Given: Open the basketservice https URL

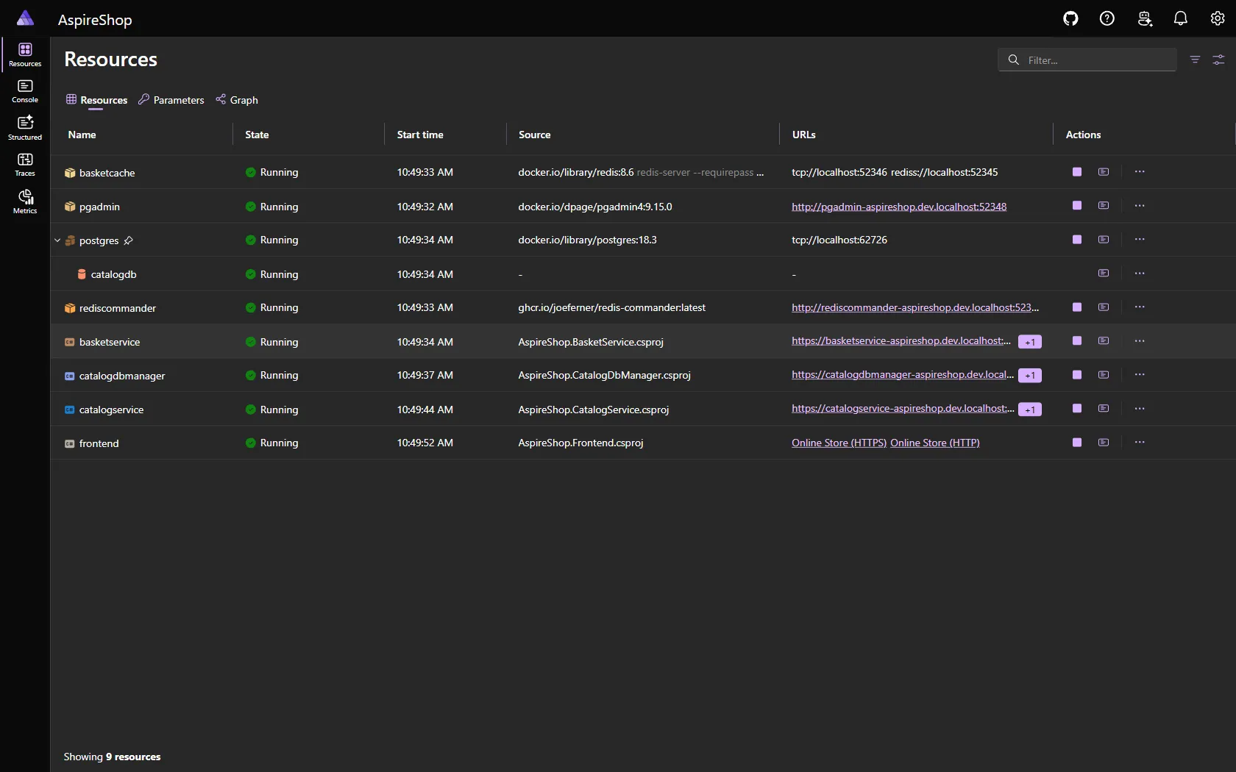Looking at the screenshot, I should tap(901, 341).
